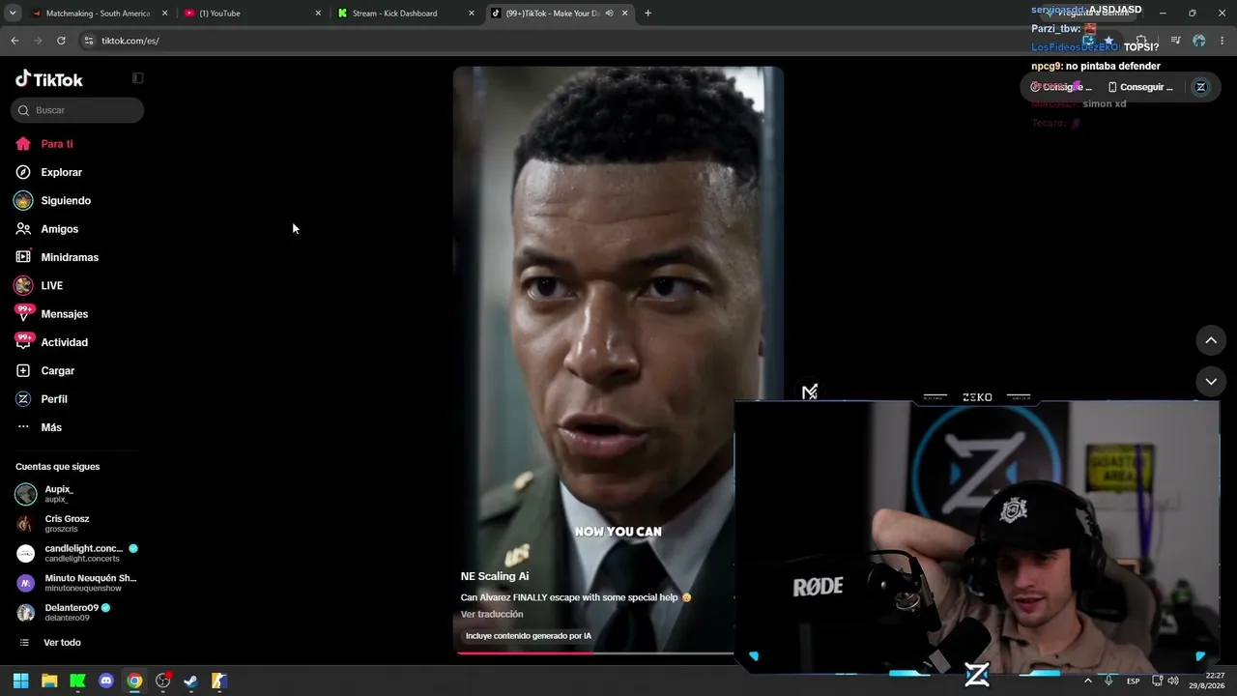The image size is (1237, 696).
Task: Switch to Stream - Kick Dashboard tab
Action: point(406,14)
